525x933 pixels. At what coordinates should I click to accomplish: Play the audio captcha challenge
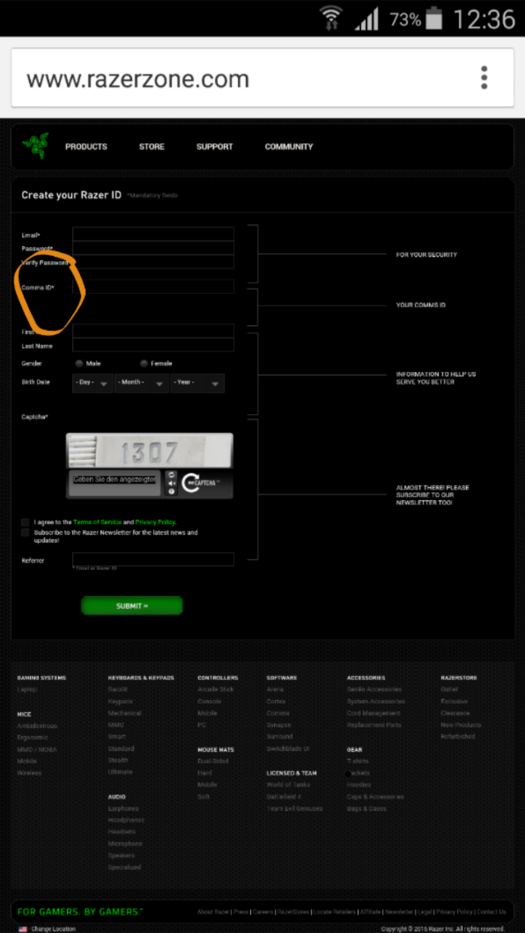tap(172, 483)
